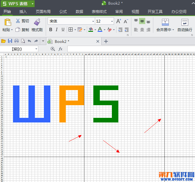This screenshot has width=195, height=182.
Task: Click the scissors Cut icon
Action: [18, 21]
